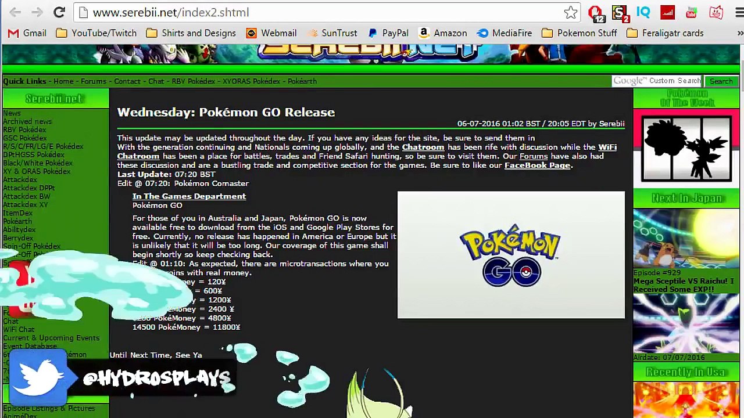Open GSC Pokédex in the sidebar
The width and height of the screenshot is (744, 418).
point(24,138)
